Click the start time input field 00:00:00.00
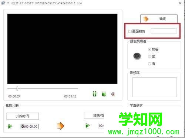 point(30,126)
